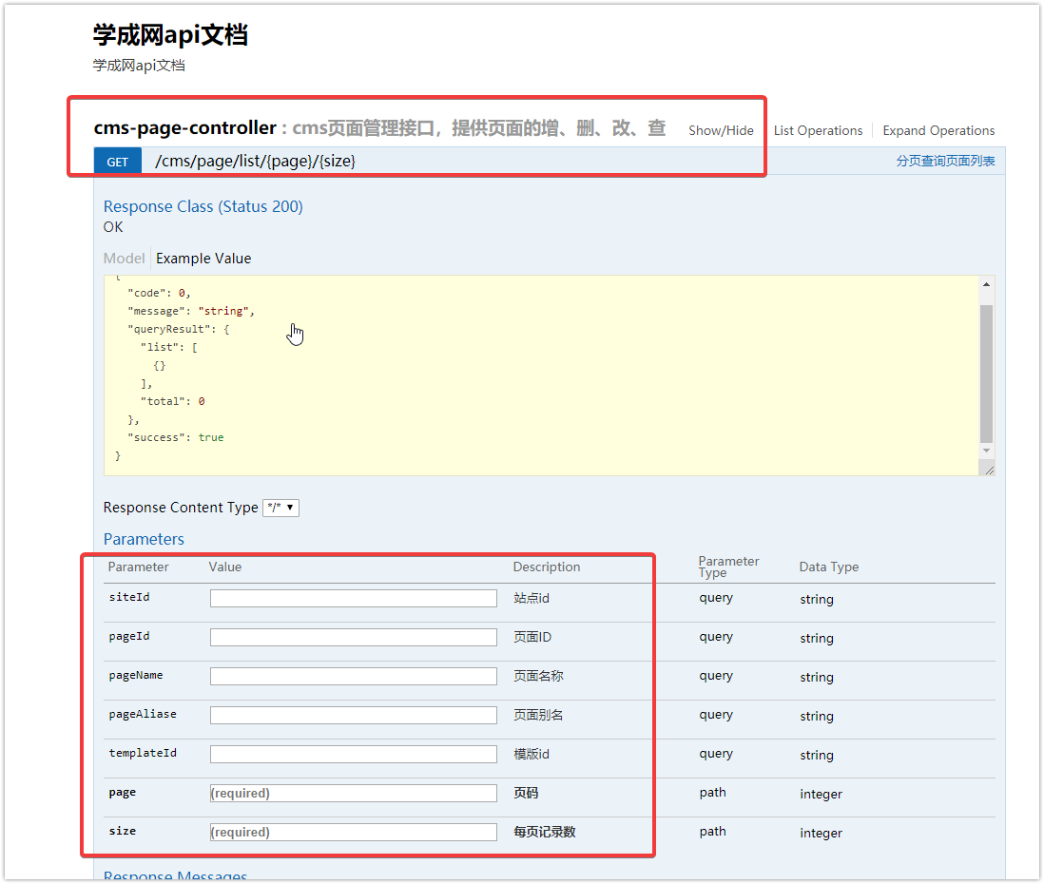Click the pageAliase value input field
This screenshot has height=884, width=1044.
tap(354, 716)
